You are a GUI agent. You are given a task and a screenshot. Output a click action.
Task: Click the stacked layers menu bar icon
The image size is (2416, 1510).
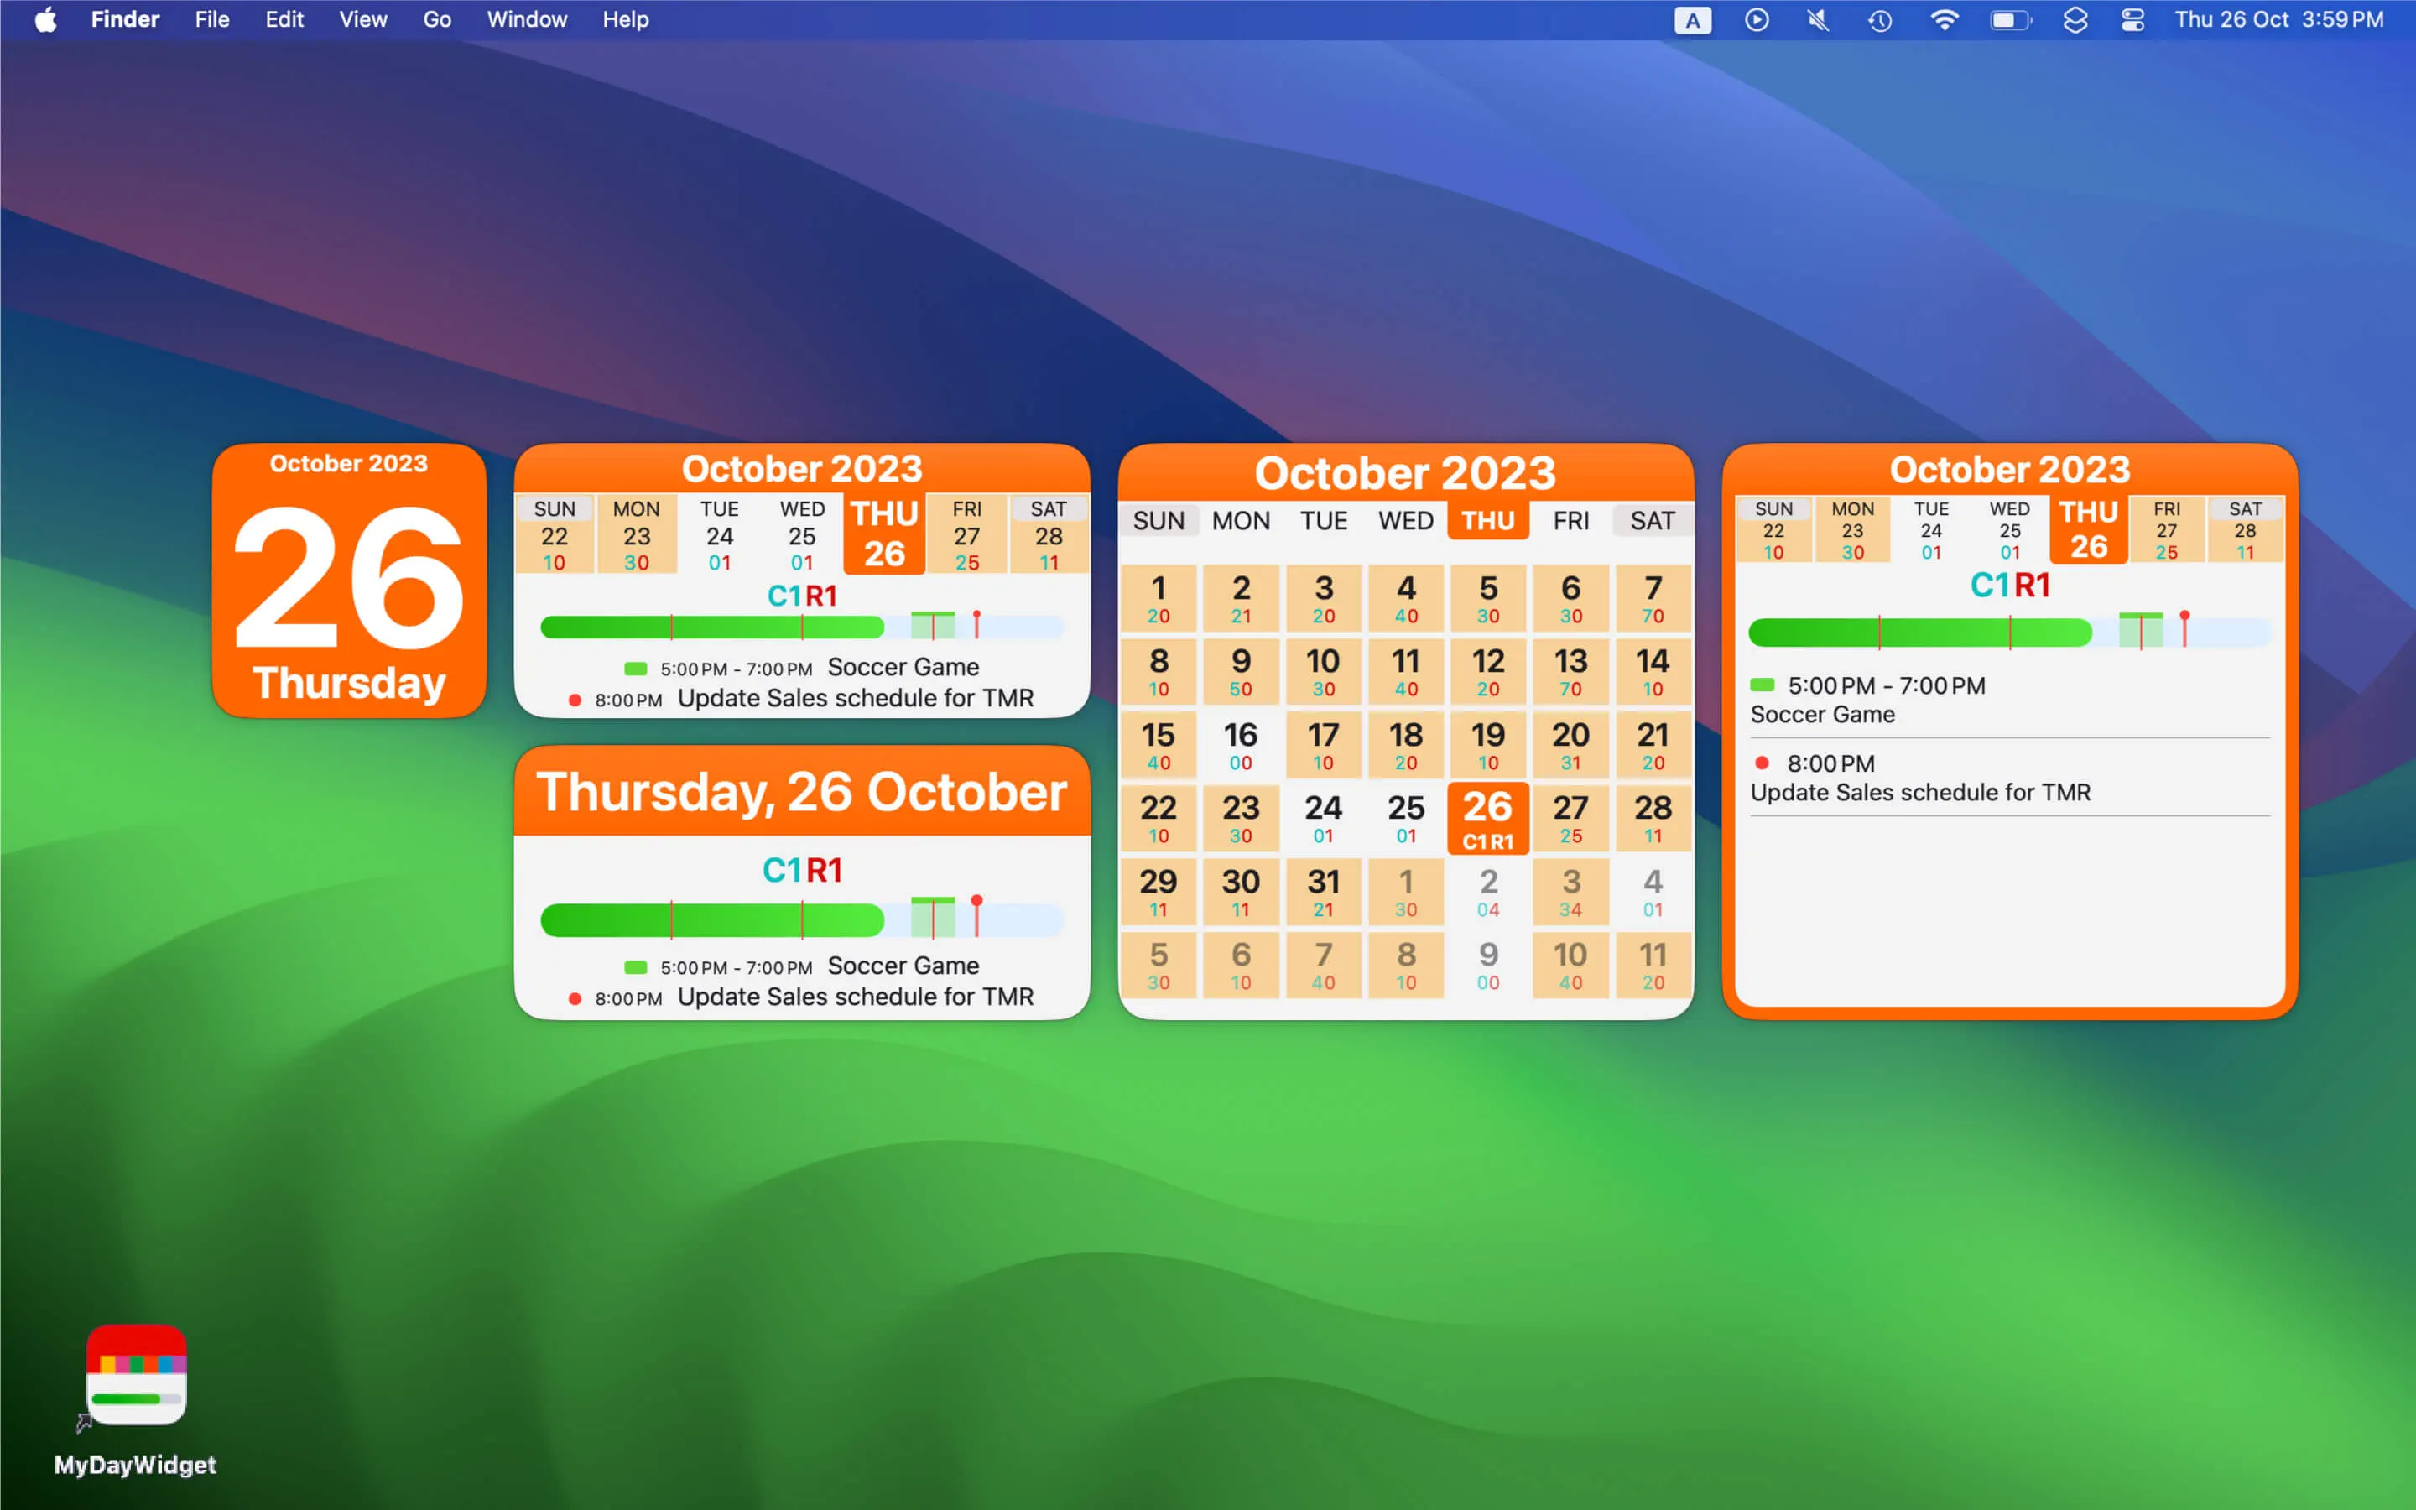pyautogui.click(x=2075, y=20)
